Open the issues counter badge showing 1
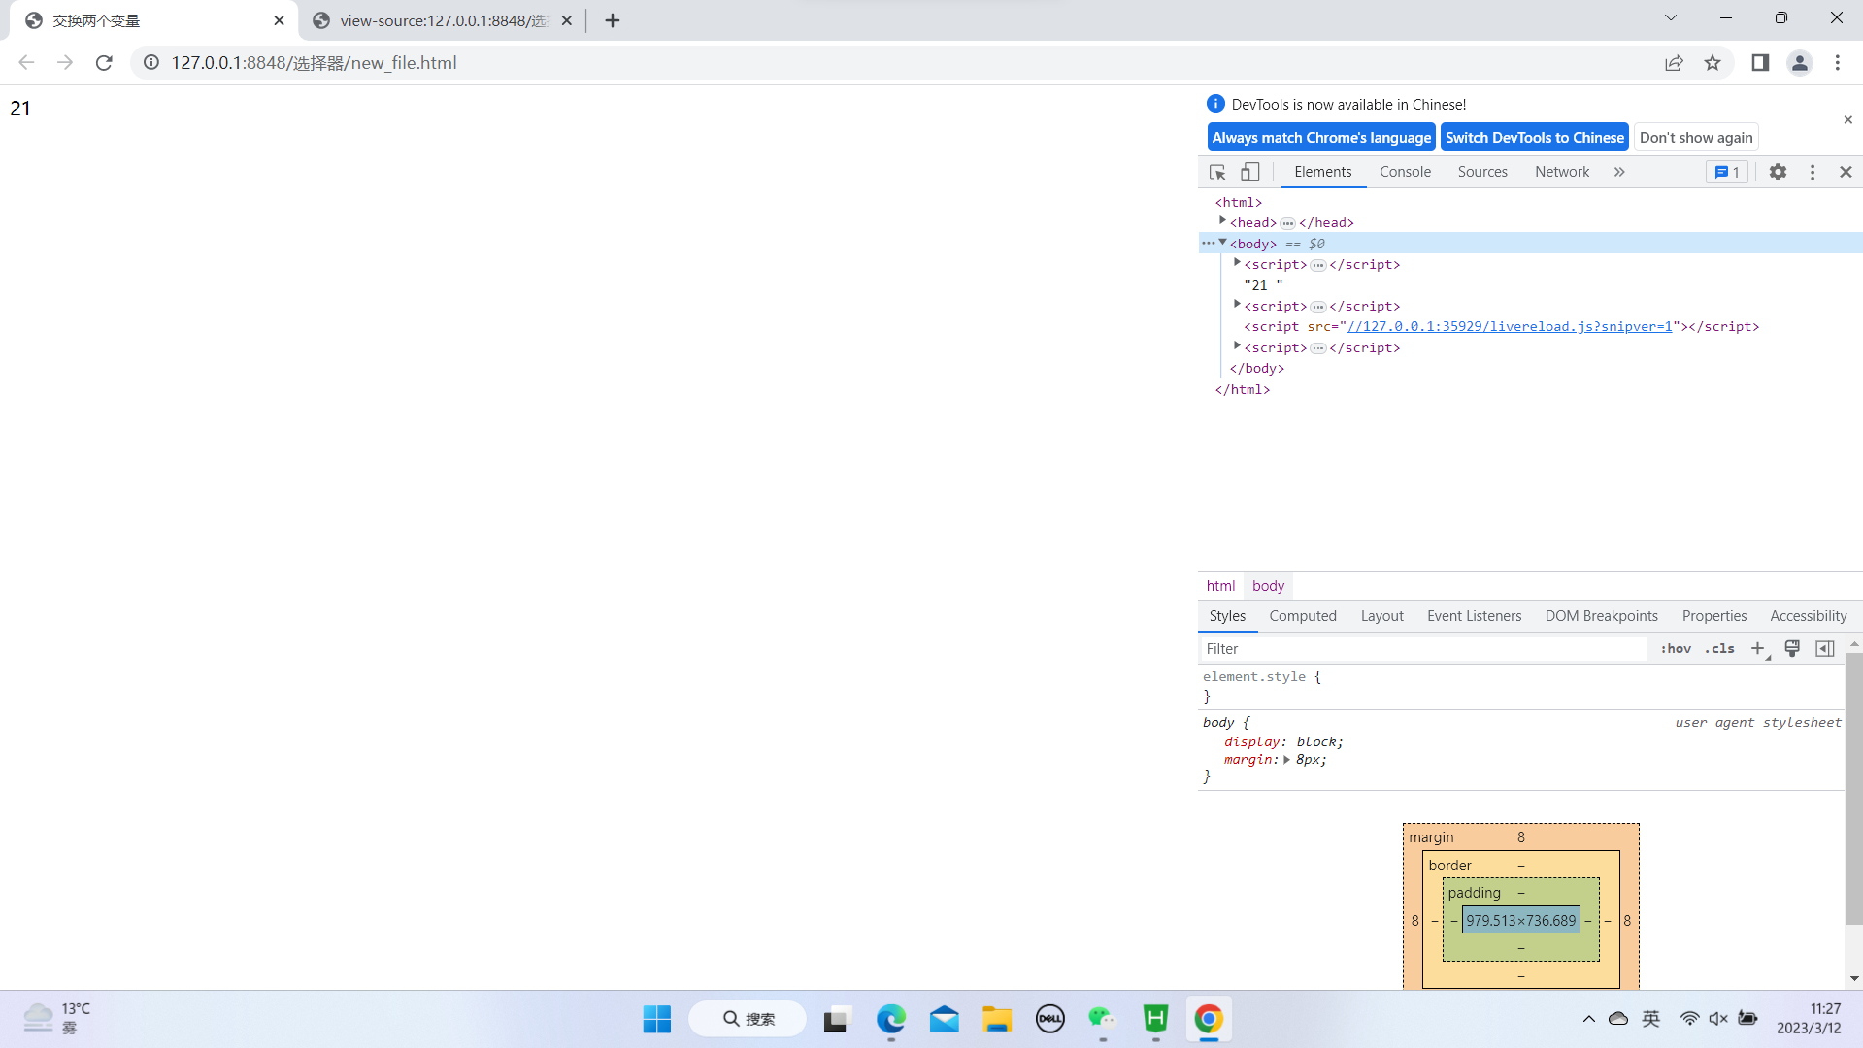Viewport: 1863px width, 1048px height. click(1727, 172)
